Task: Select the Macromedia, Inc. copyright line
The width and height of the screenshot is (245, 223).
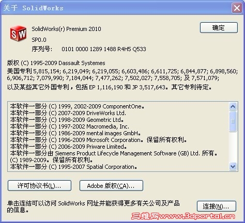Action: pos(69,126)
